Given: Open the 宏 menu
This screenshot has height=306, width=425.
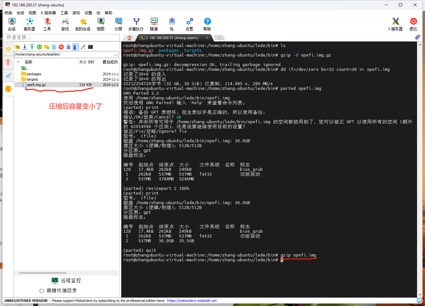Looking at the screenshot, I should [x=98, y=13].
